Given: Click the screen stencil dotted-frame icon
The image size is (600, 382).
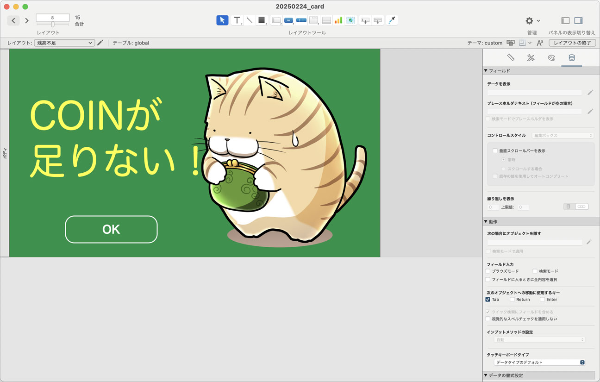Looking at the screenshot, I should point(522,43).
